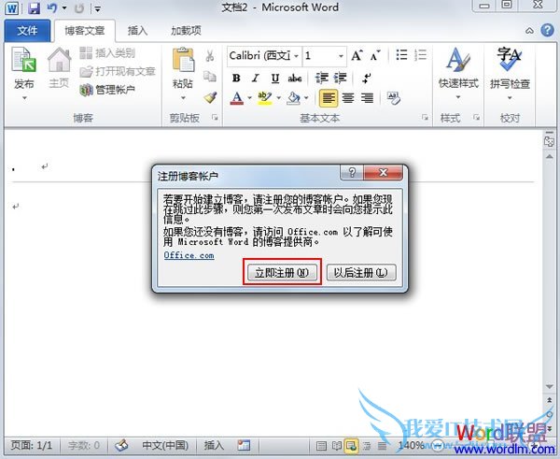Switch to Print Layout view icon
Viewport: 560px width, 459px height.
(321, 446)
